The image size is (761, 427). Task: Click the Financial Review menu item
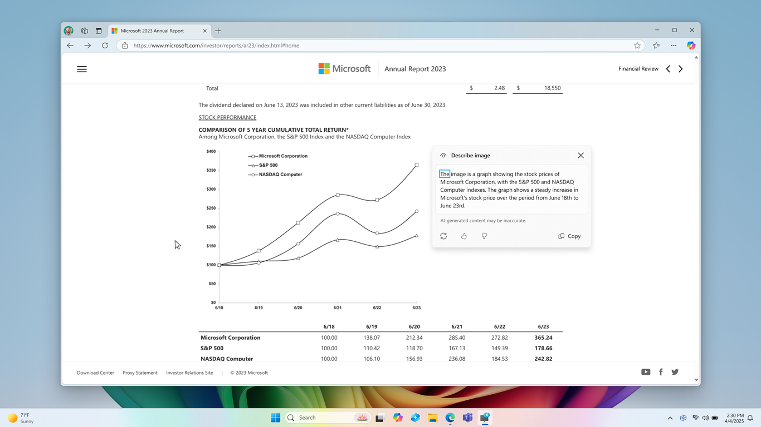coord(638,68)
